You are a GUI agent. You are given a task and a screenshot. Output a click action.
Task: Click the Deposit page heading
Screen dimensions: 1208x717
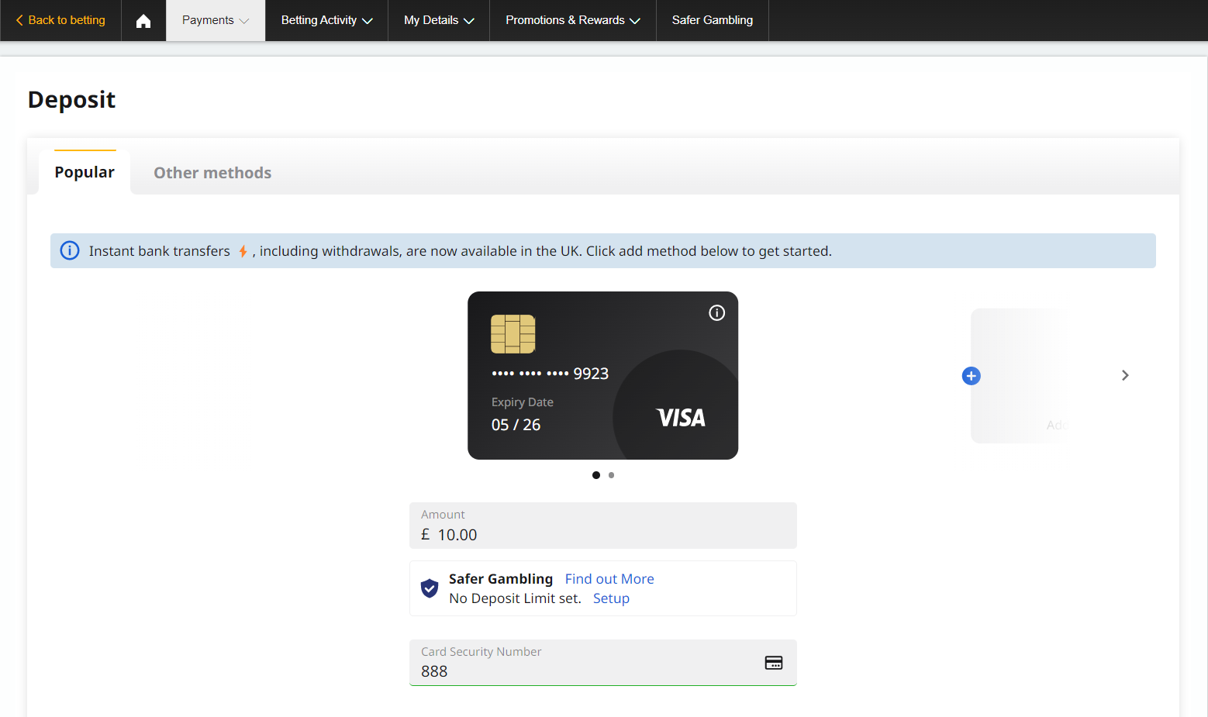point(71,100)
